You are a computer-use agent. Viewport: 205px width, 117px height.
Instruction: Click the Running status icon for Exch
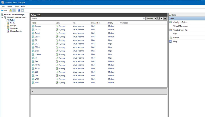[x=57, y=51]
